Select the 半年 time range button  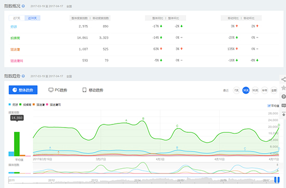pyautogui.click(x=265, y=90)
